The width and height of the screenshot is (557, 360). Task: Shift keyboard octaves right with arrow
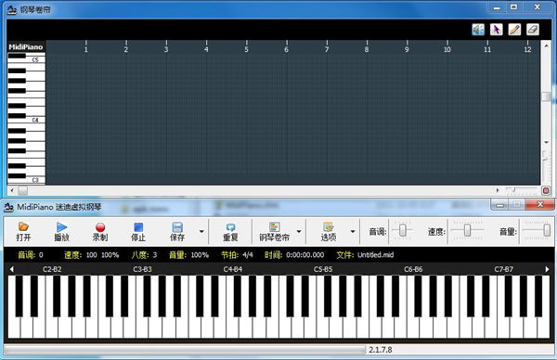click(x=547, y=269)
